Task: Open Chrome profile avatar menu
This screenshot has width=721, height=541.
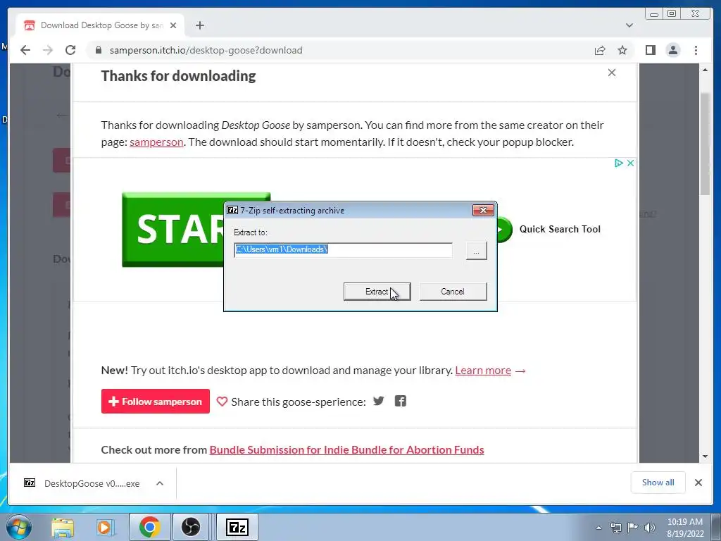Action: (672, 50)
